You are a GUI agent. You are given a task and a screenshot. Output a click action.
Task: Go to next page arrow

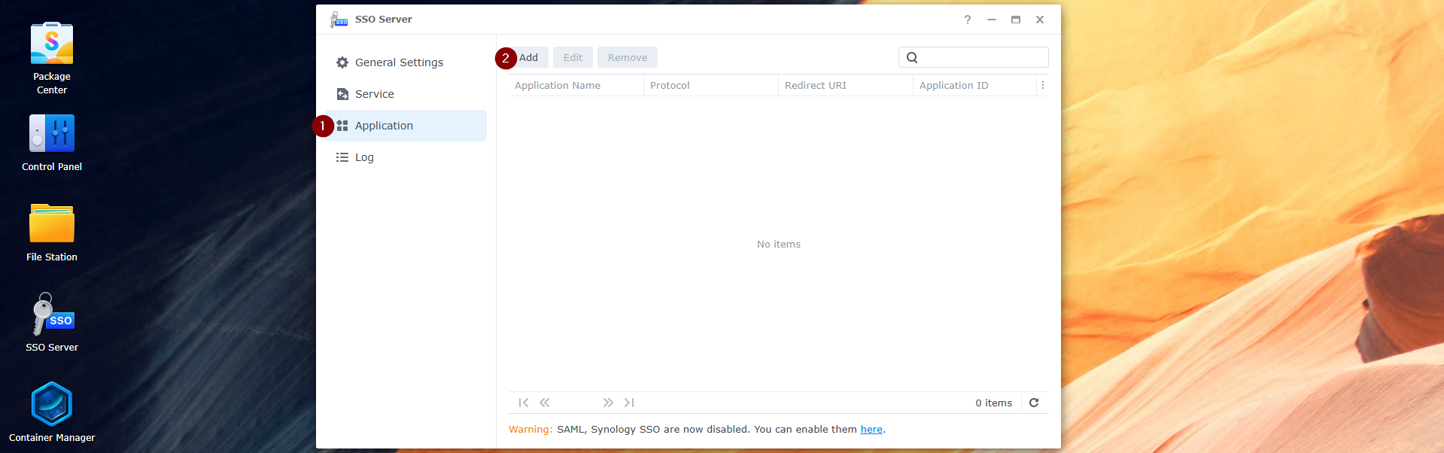click(x=608, y=403)
